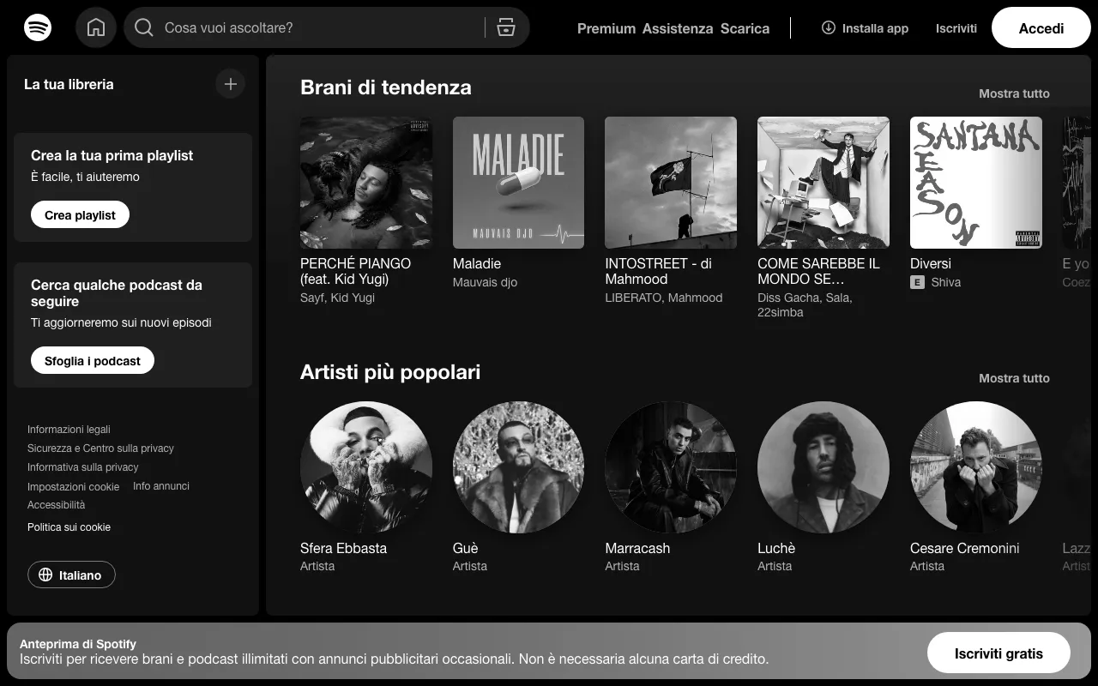This screenshot has height=686, width=1098.
Task: Click the Iscriviti gratis button
Action: tap(998, 653)
